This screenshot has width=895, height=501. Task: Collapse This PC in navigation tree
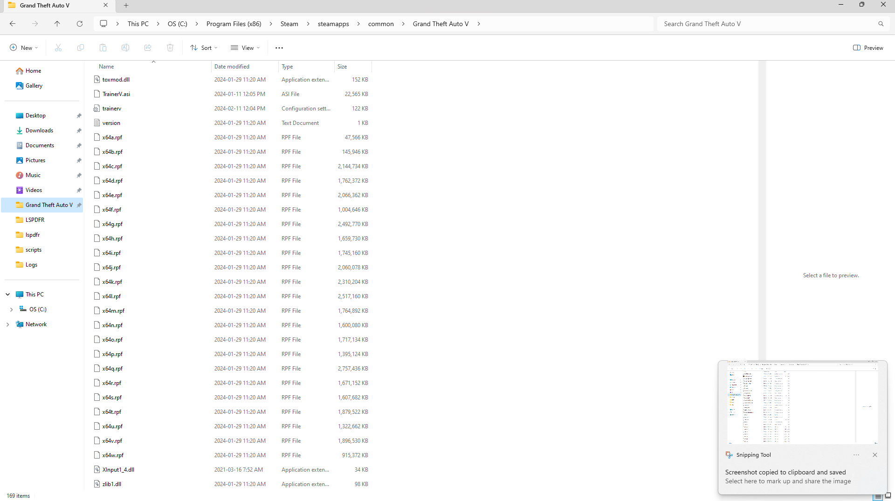click(x=7, y=295)
